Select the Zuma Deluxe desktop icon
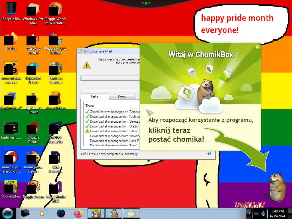Viewport: 292px width, 219px height. pos(56,101)
